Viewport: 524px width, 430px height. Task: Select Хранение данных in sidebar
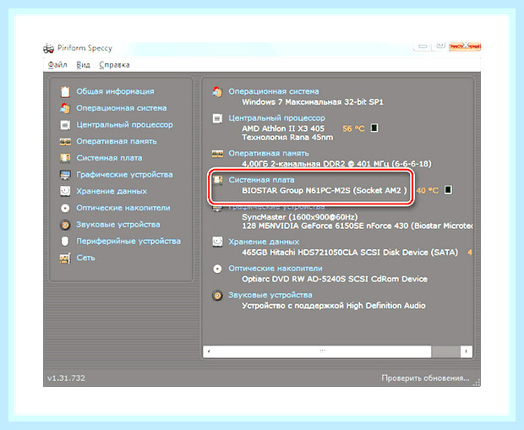112,192
